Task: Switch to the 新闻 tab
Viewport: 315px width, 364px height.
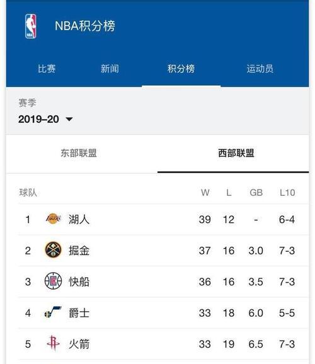Action: click(x=110, y=69)
